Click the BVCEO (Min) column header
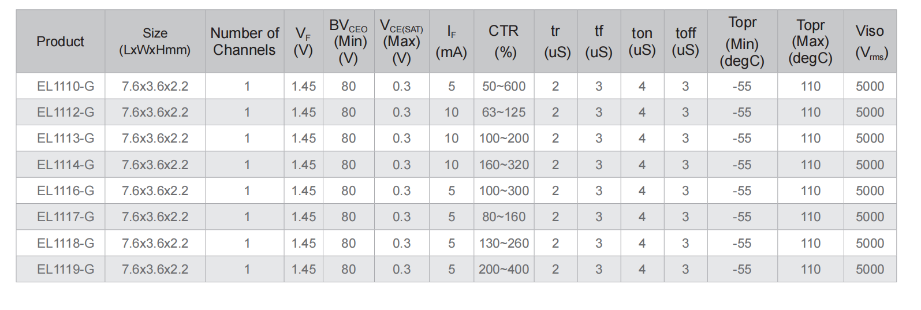 coord(348,42)
